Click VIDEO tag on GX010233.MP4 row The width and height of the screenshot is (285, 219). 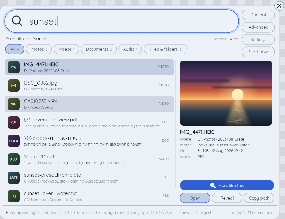click(x=164, y=103)
